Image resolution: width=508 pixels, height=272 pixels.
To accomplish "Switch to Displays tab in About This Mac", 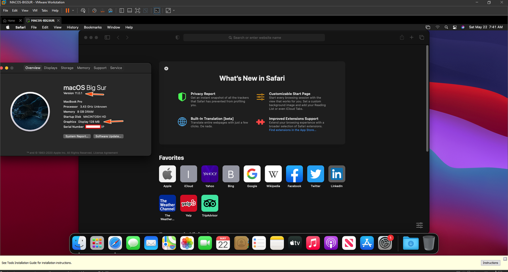I will [50, 68].
